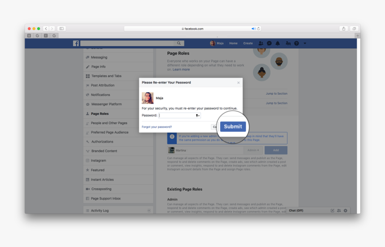Viewport: 385px width, 247px height.
Task: Select Page Roles in the sidebar
Action: (x=118, y=113)
